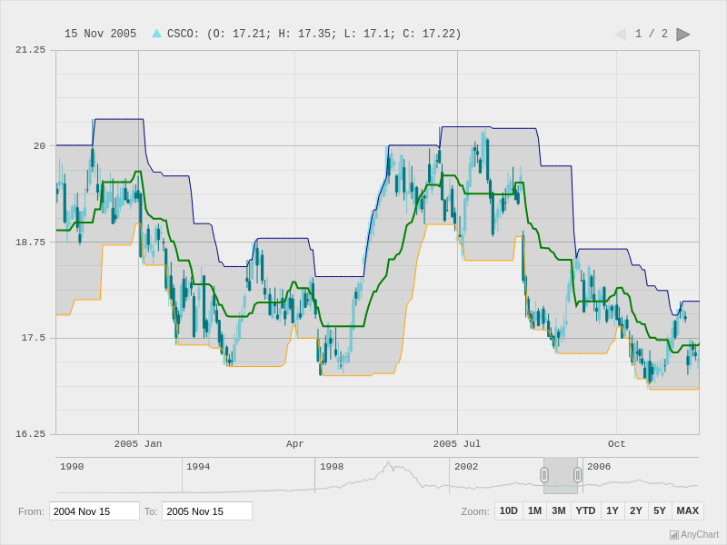The height and width of the screenshot is (545, 727).
Task: Click the Oct axis label
Action: (x=617, y=444)
